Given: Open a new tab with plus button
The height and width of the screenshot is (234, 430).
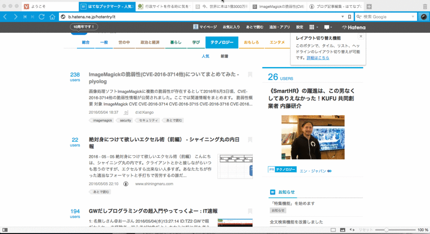Looking at the screenshot, I should (369, 7).
